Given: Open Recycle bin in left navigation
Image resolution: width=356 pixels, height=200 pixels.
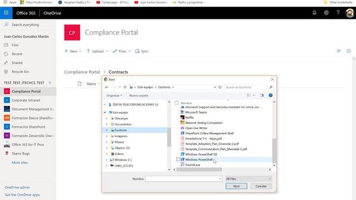Looking at the screenshot, I should 20,72.
